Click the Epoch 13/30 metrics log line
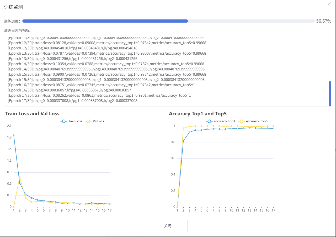Image resolution: width=336 pixels, height=237 pixels. tap(107, 53)
